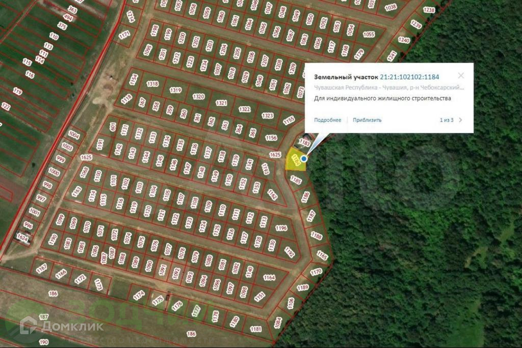Close the land parcel info popup
522x348 pixels.
click(461, 76)
